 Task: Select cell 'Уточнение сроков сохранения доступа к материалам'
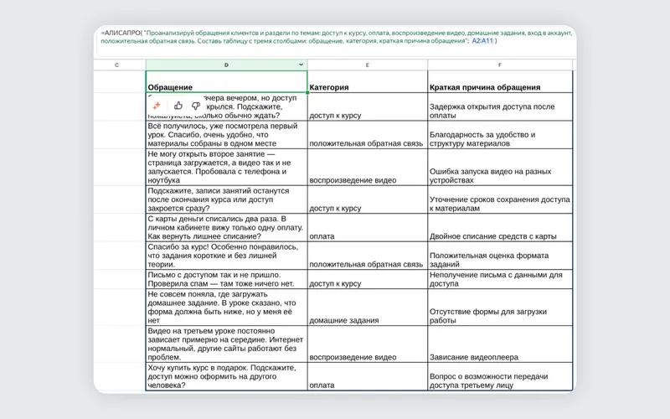(500, 199)
